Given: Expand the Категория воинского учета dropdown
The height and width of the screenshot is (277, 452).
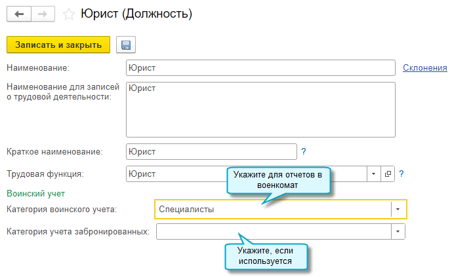Looking at the screenshot, I should (x=398, y=209).
